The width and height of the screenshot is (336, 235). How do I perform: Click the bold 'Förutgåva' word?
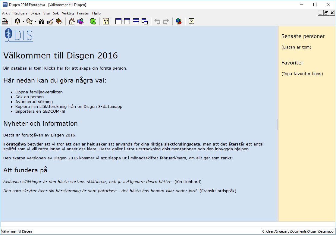pyautogui.click(x=14, y=144)
